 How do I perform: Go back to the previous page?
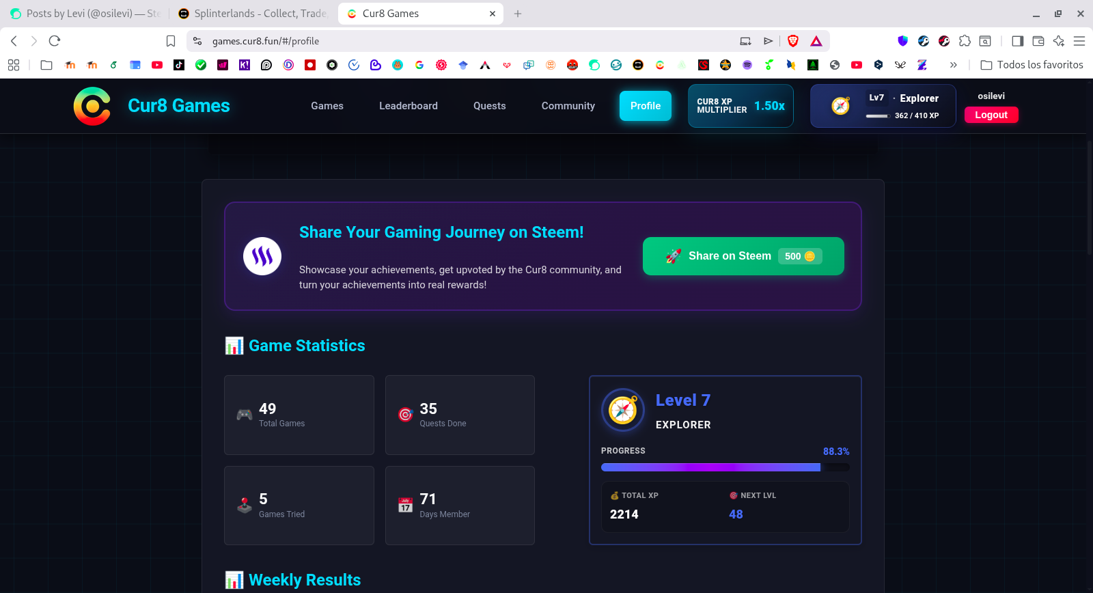(14, 41)
